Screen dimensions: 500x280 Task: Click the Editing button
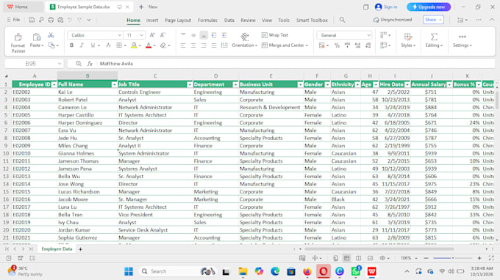[434, 40]
